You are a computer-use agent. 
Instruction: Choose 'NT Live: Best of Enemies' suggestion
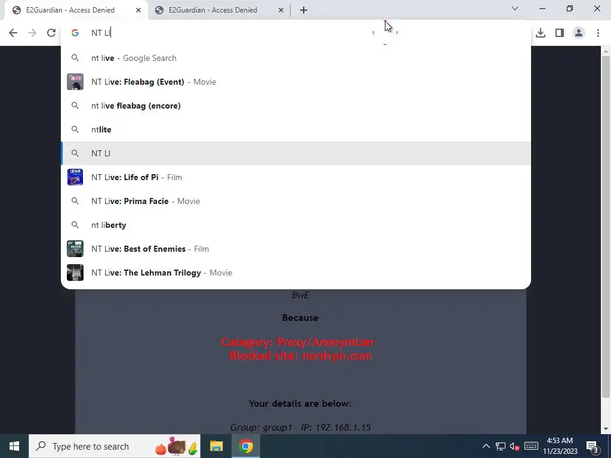point(296,249)
